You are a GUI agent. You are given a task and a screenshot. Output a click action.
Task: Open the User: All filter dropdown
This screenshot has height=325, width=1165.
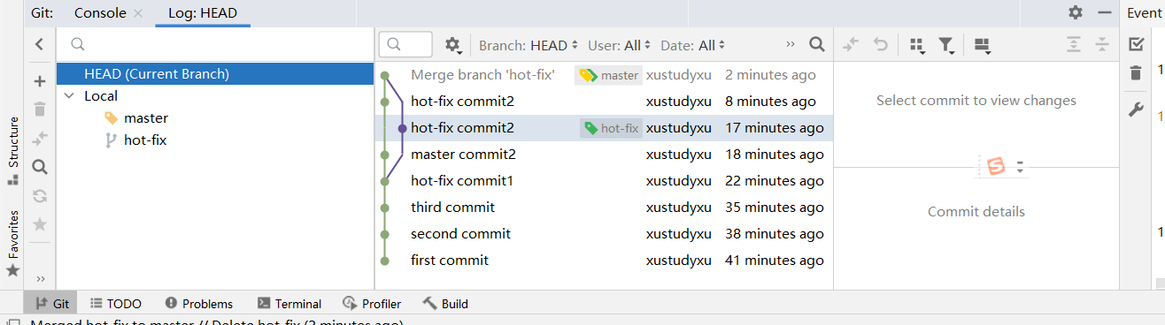(620, 45)
